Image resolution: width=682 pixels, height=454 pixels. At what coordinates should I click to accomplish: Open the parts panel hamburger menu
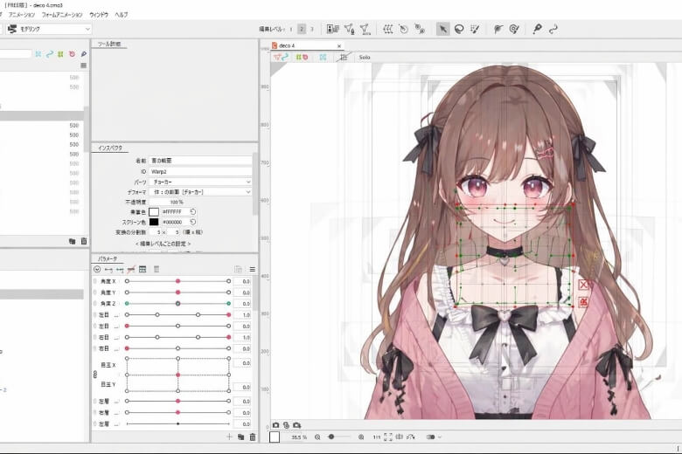point(84,65)
